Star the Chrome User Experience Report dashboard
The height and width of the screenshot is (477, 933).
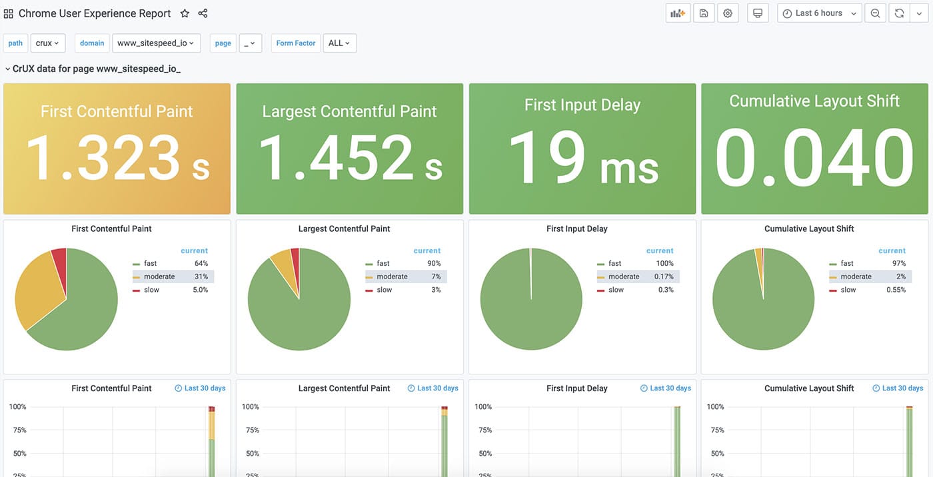[185, 13]
